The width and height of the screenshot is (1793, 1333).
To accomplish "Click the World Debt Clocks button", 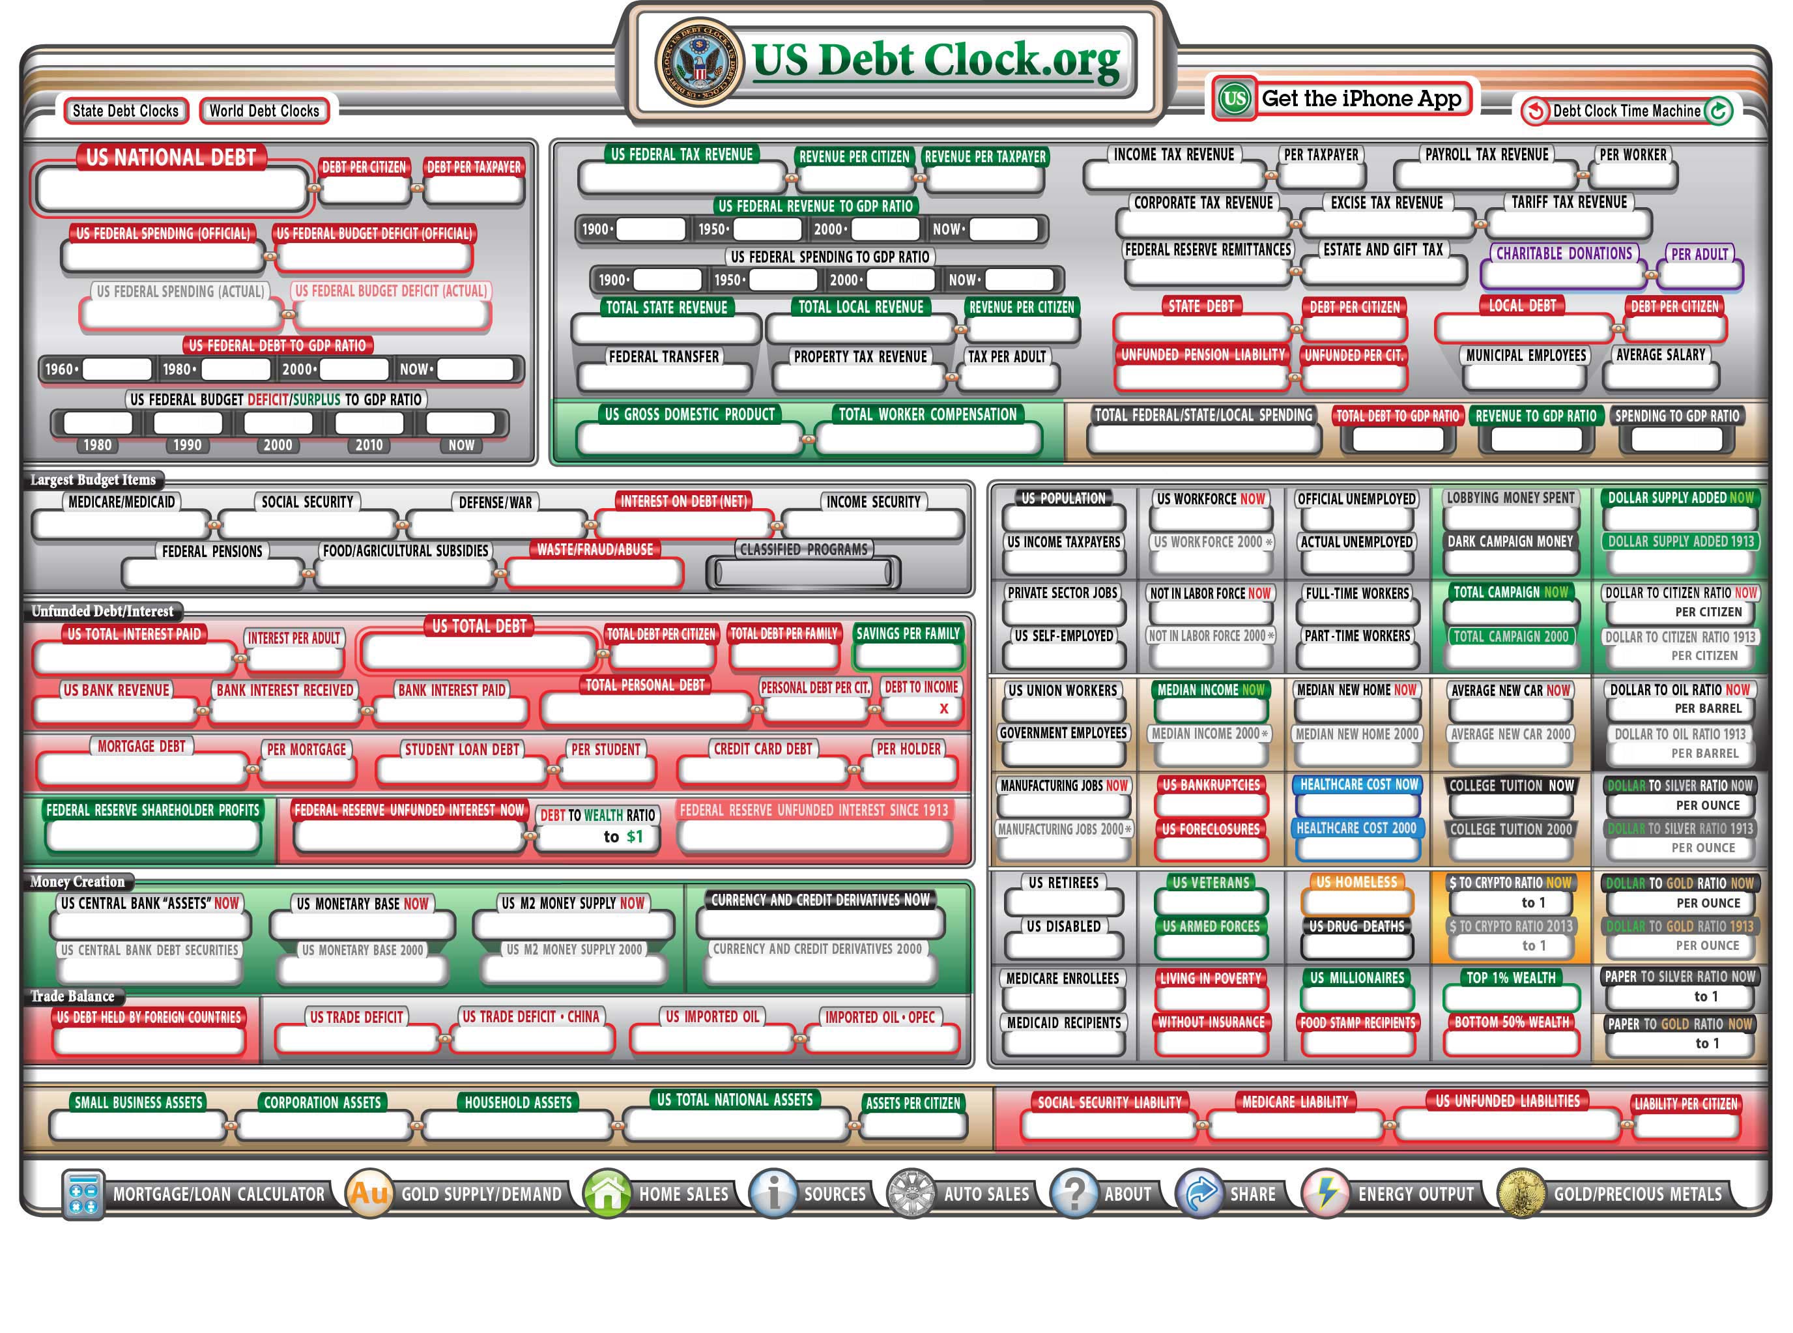I will tap(266, 111).
